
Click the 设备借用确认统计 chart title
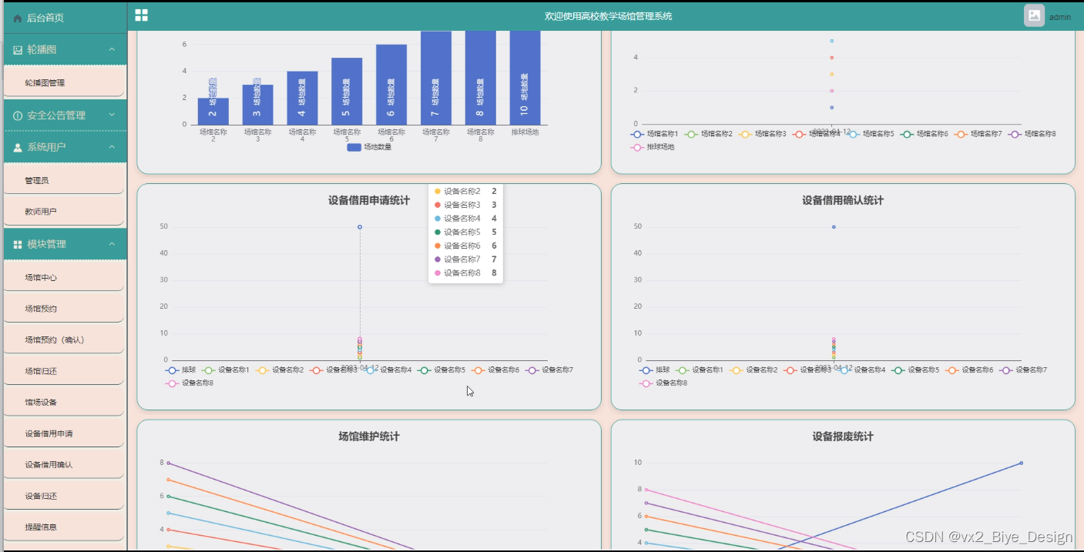tap(843, 201)
